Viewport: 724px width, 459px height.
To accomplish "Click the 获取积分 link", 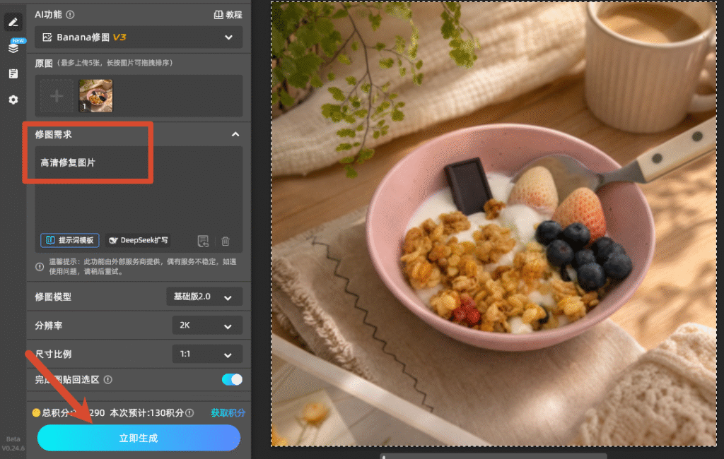I will point(228,413).
